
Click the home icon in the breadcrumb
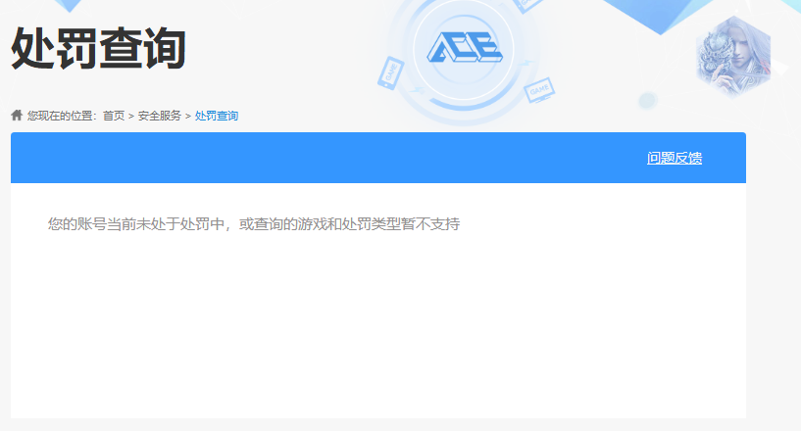coord(17,115)
